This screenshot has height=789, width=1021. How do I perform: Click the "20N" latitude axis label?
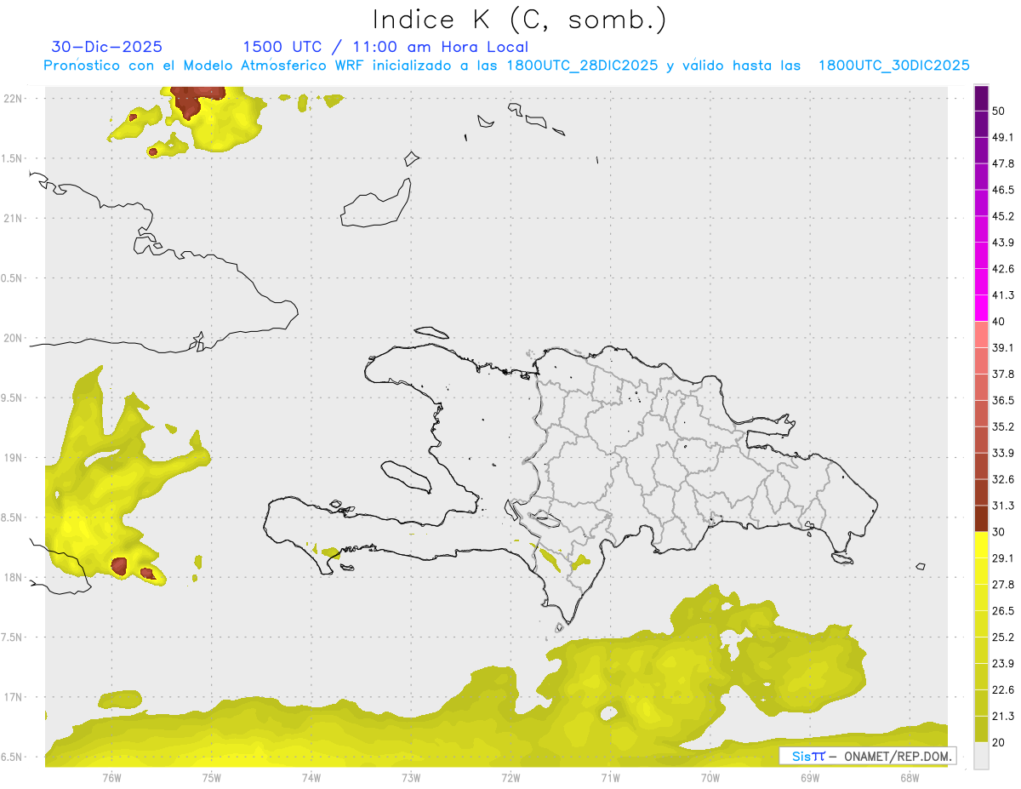point(14,338)
